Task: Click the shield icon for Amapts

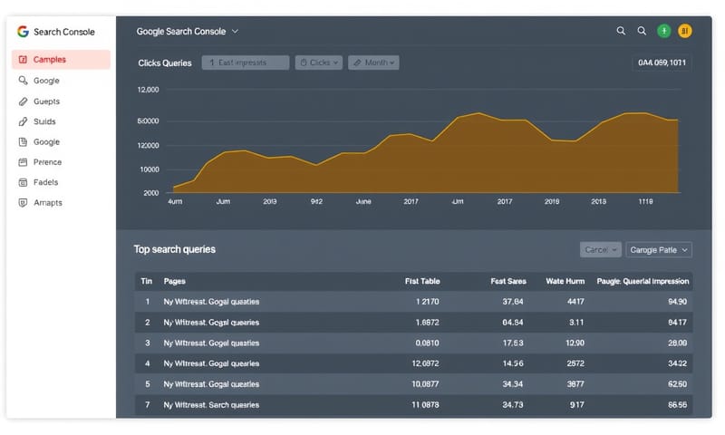Action: (x=23, y=203)
